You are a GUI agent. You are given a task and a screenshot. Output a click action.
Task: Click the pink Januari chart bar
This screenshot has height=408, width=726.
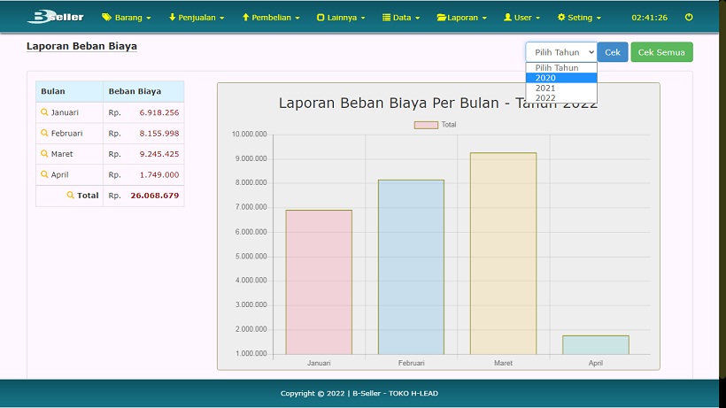tap(319, 281)
